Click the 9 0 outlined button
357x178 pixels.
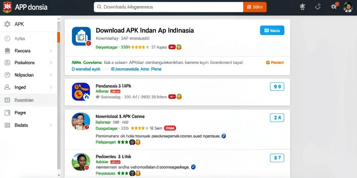(x=277, y=87)
